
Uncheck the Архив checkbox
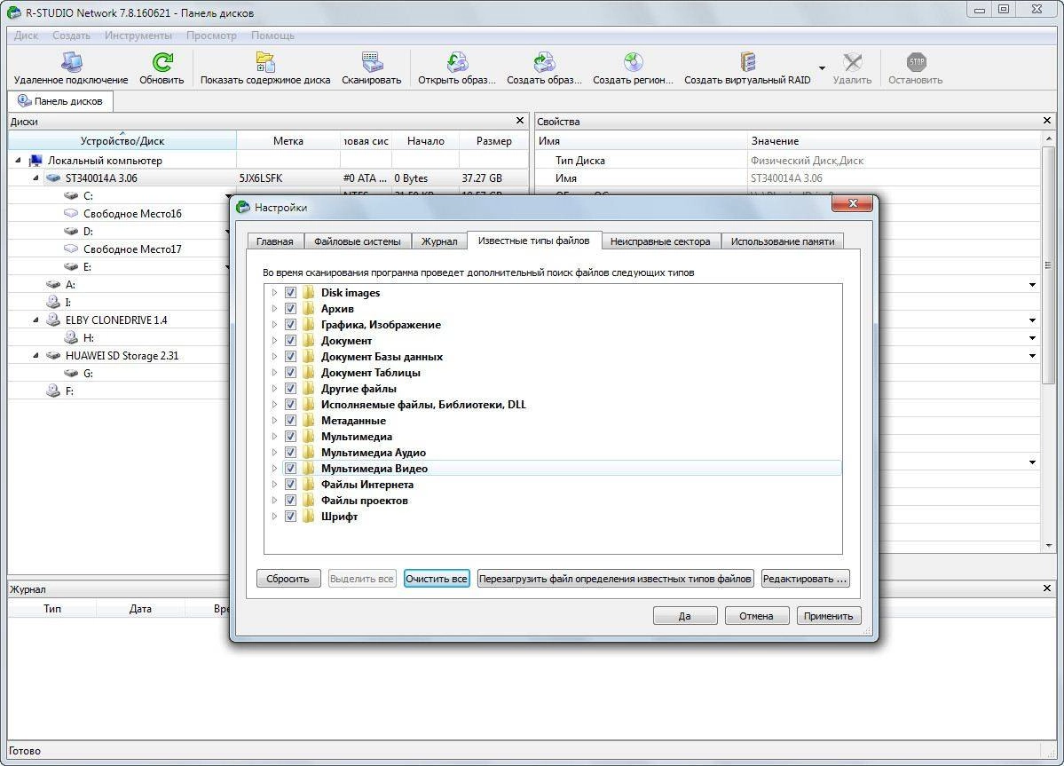(290, 309)
